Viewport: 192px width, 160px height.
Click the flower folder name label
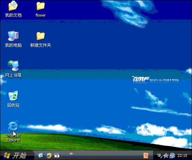coord(41,15)
